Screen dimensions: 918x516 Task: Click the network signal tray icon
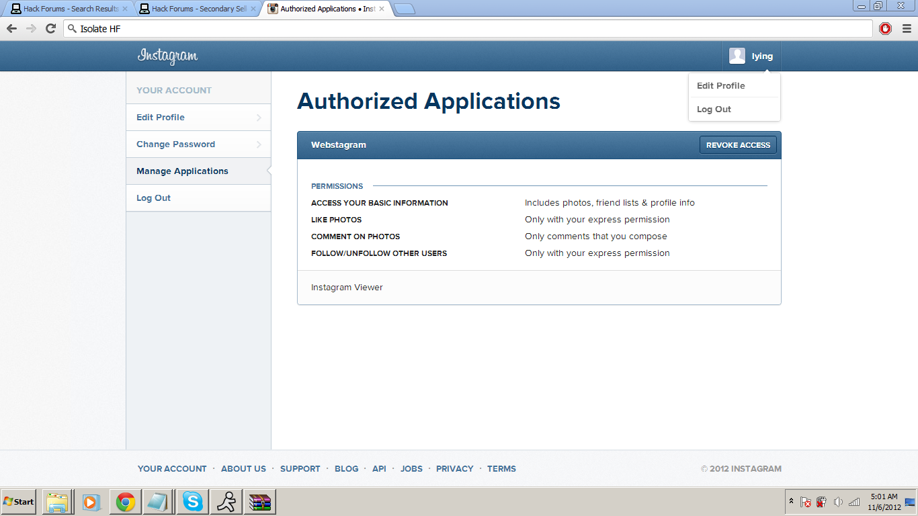tap(854, 502)
